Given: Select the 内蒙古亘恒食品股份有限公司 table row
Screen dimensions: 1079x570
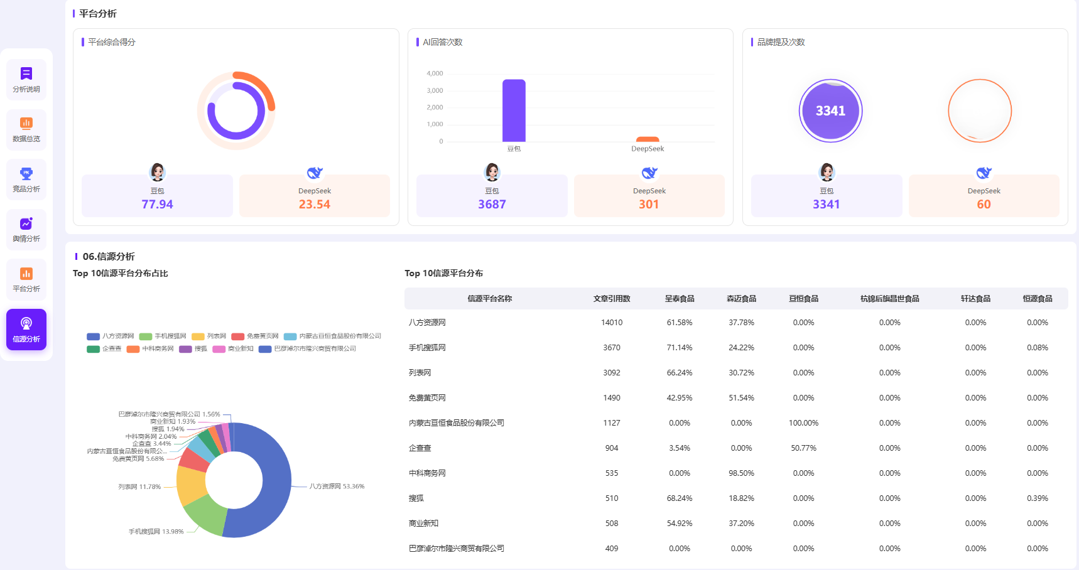Looking at the screenshot, I should point(736,423).
